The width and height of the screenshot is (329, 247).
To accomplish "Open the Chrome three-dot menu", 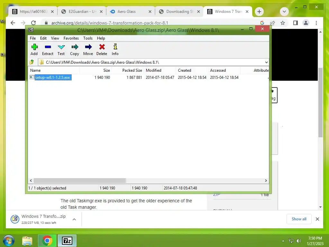I will [316, 23].
